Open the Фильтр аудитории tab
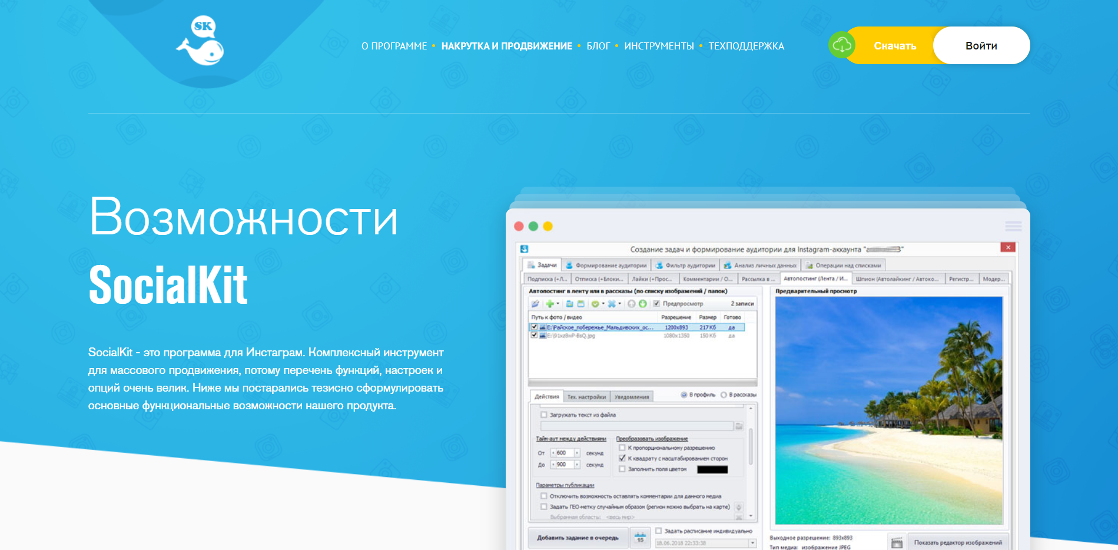The image size is (1118, 550). pos(685,266)
